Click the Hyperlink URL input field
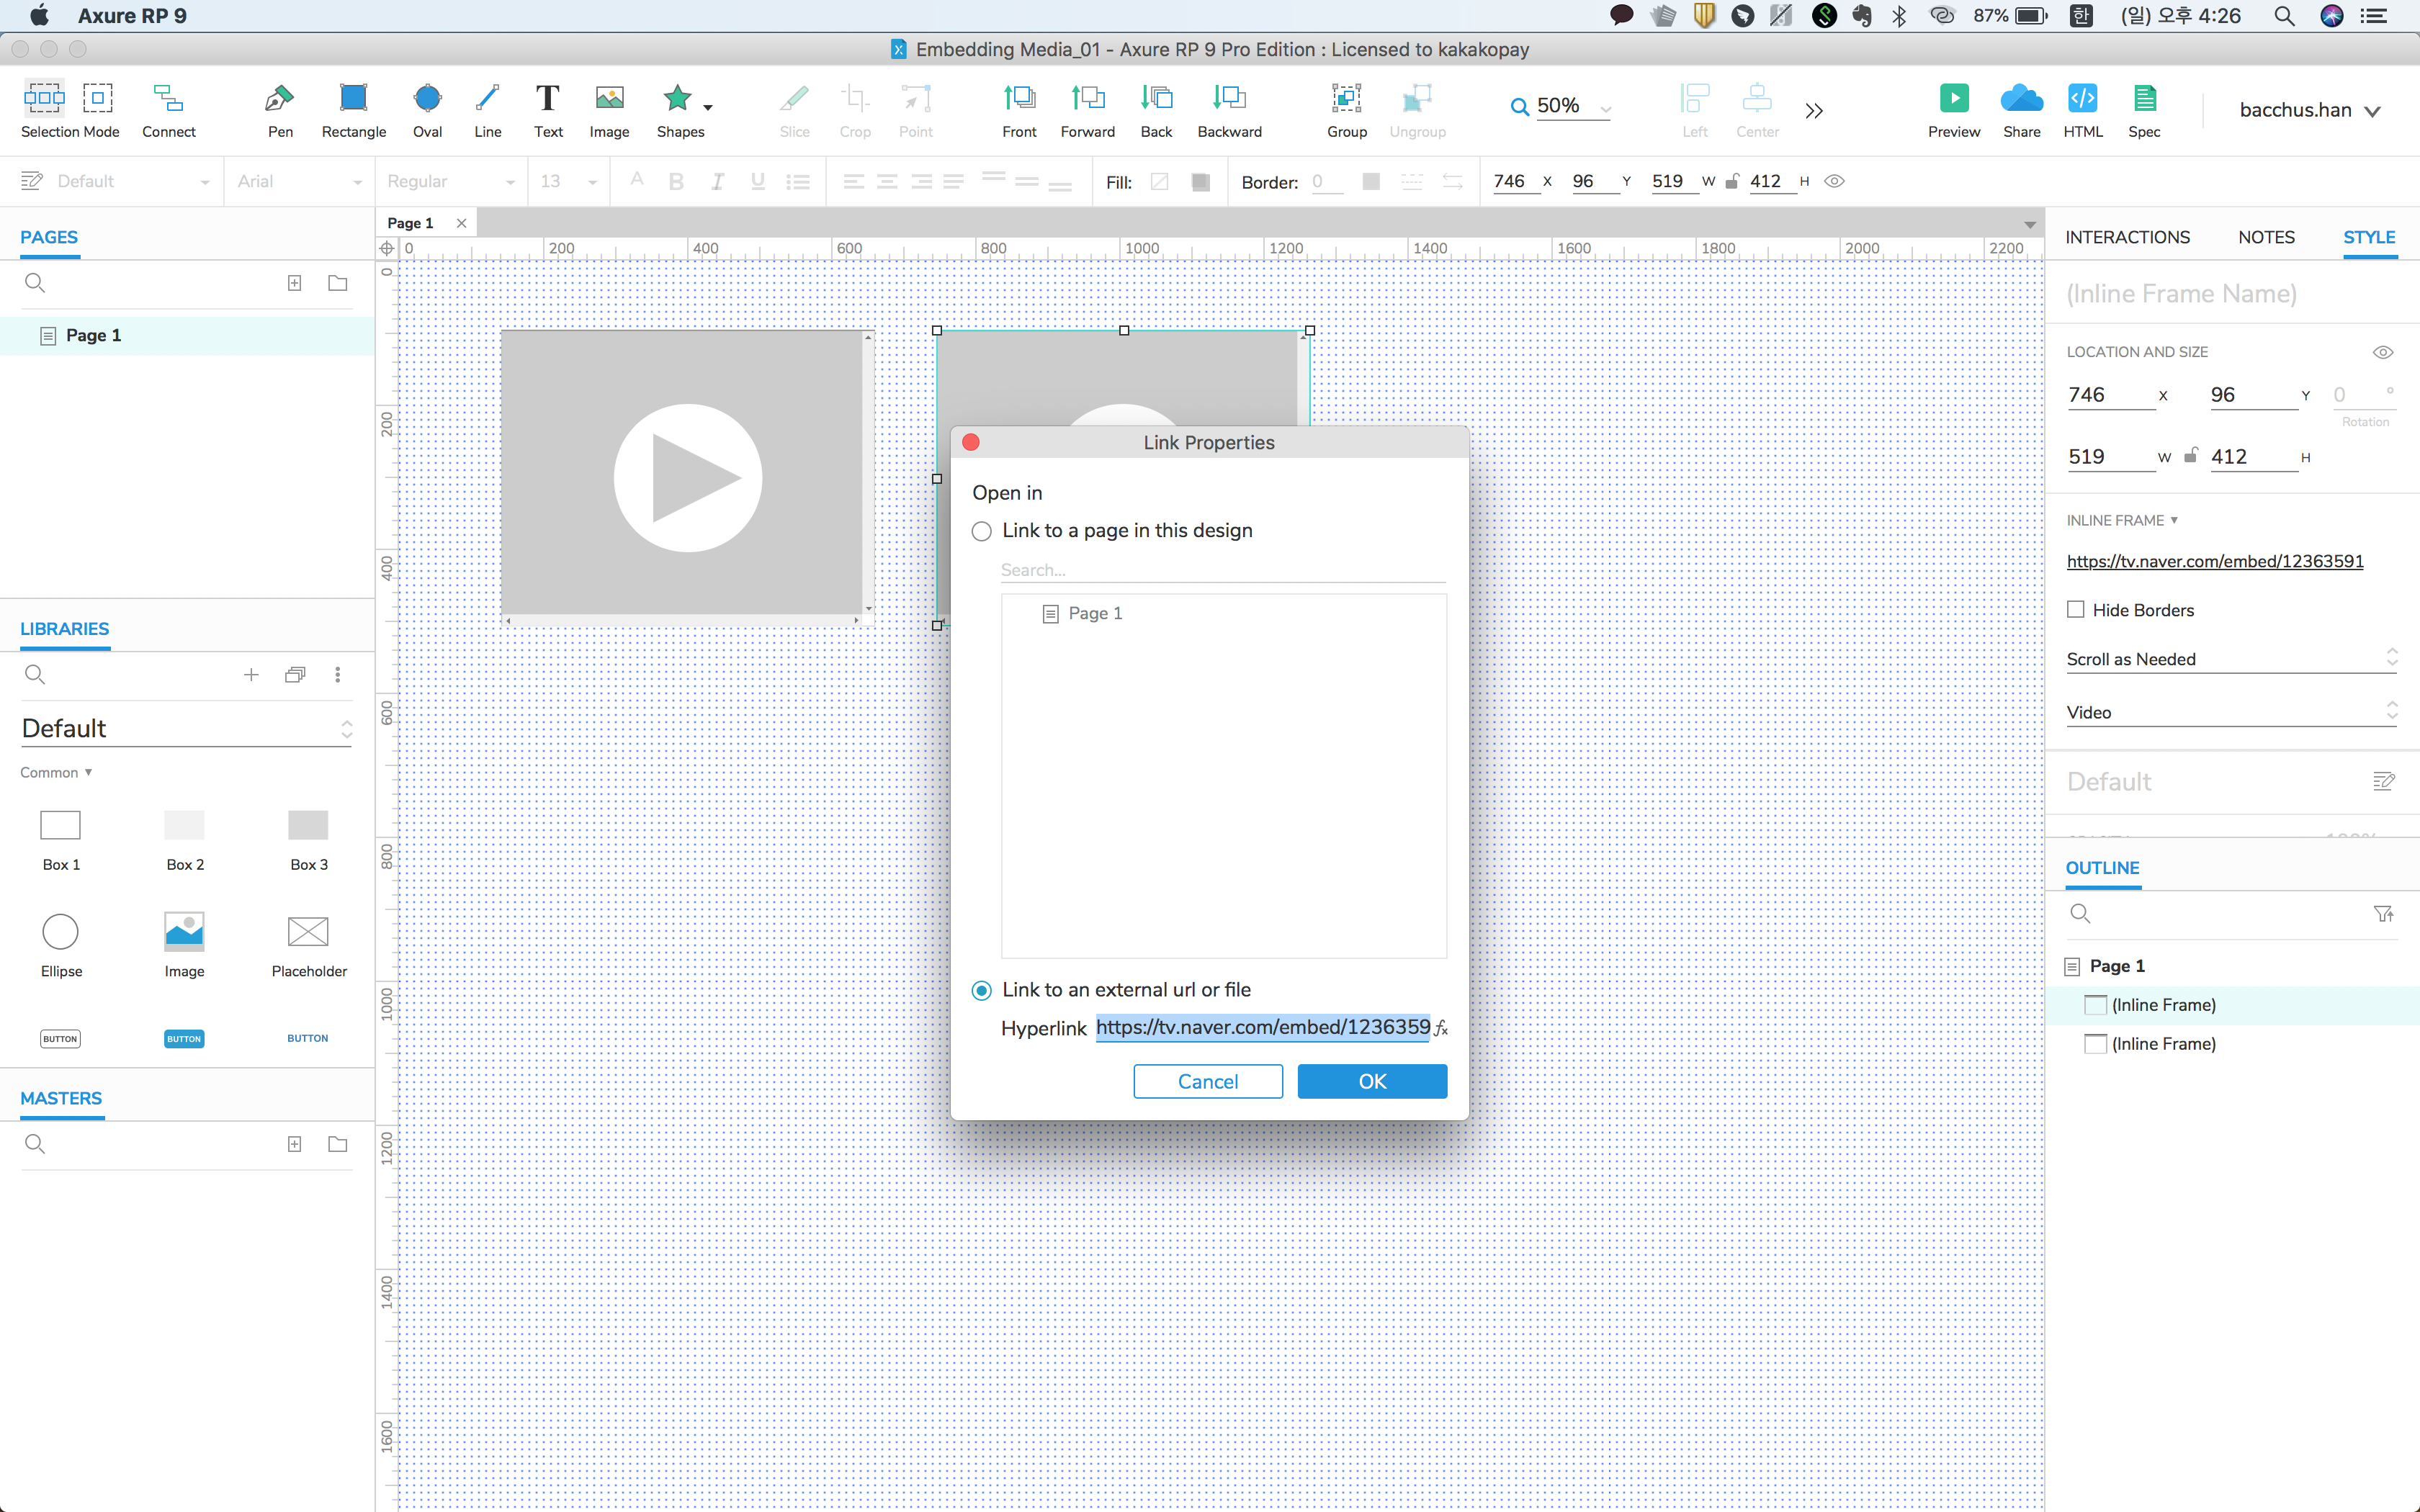 (1262, 1027)
